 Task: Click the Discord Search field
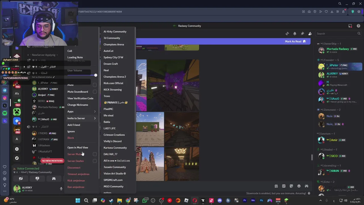click(x=338, y=34)
